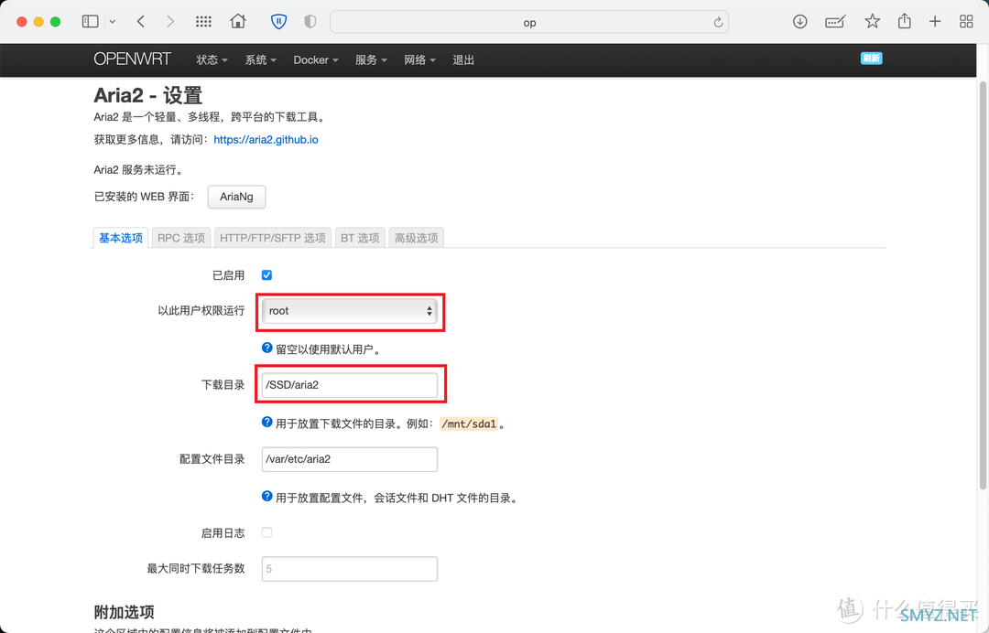Go back to the previous page
Screen dimensions: 989x633
141,22
